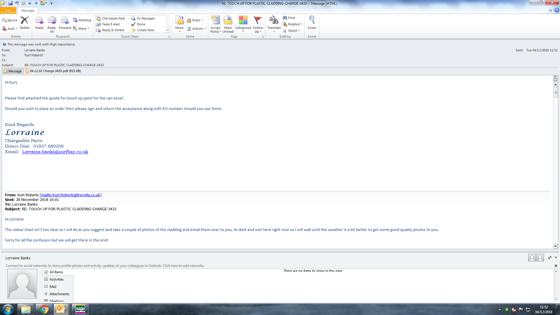
Task: Toggle the ribbon minimize arrow
Action: (550, 10)
